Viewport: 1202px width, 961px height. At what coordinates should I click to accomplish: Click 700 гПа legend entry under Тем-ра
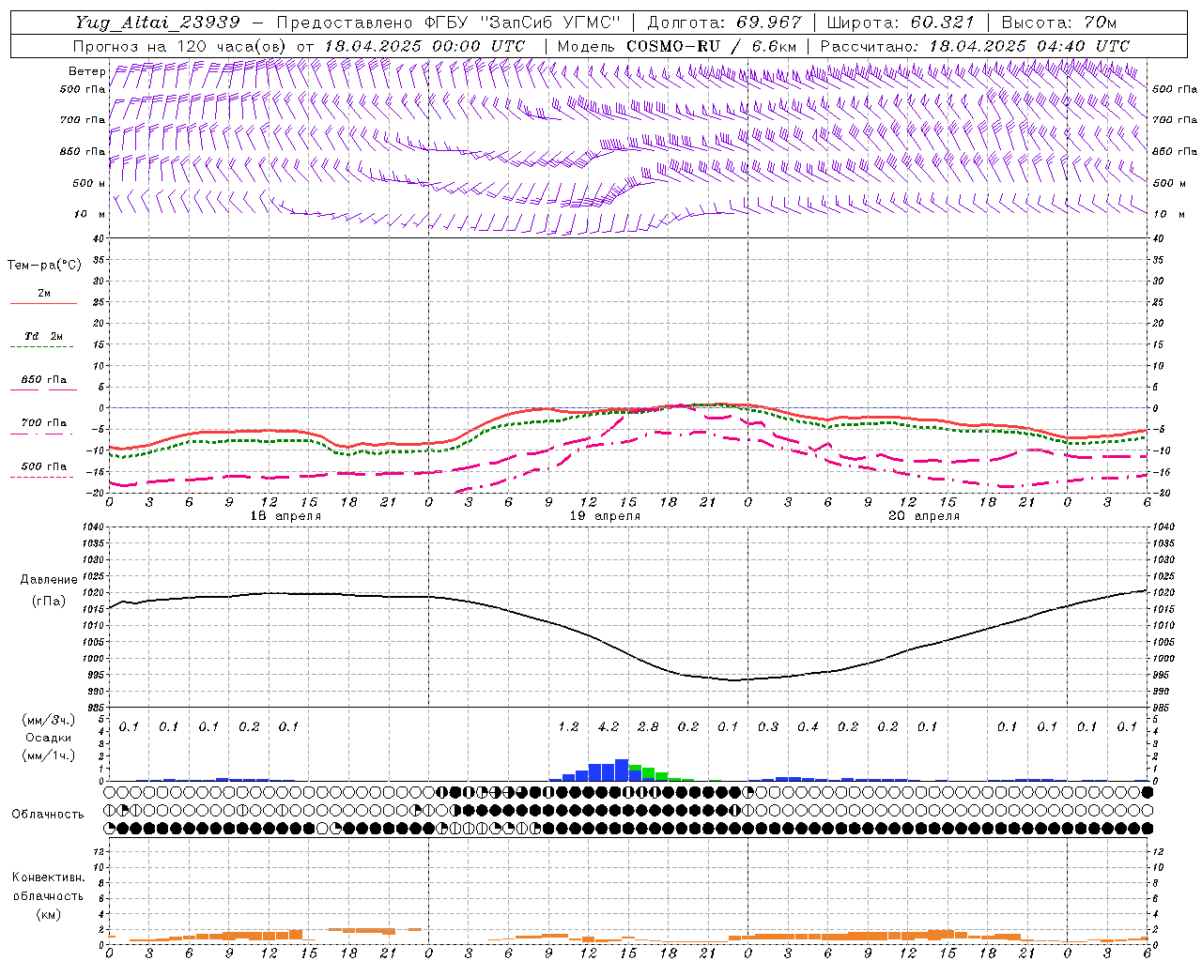click(x=44, y=423)
